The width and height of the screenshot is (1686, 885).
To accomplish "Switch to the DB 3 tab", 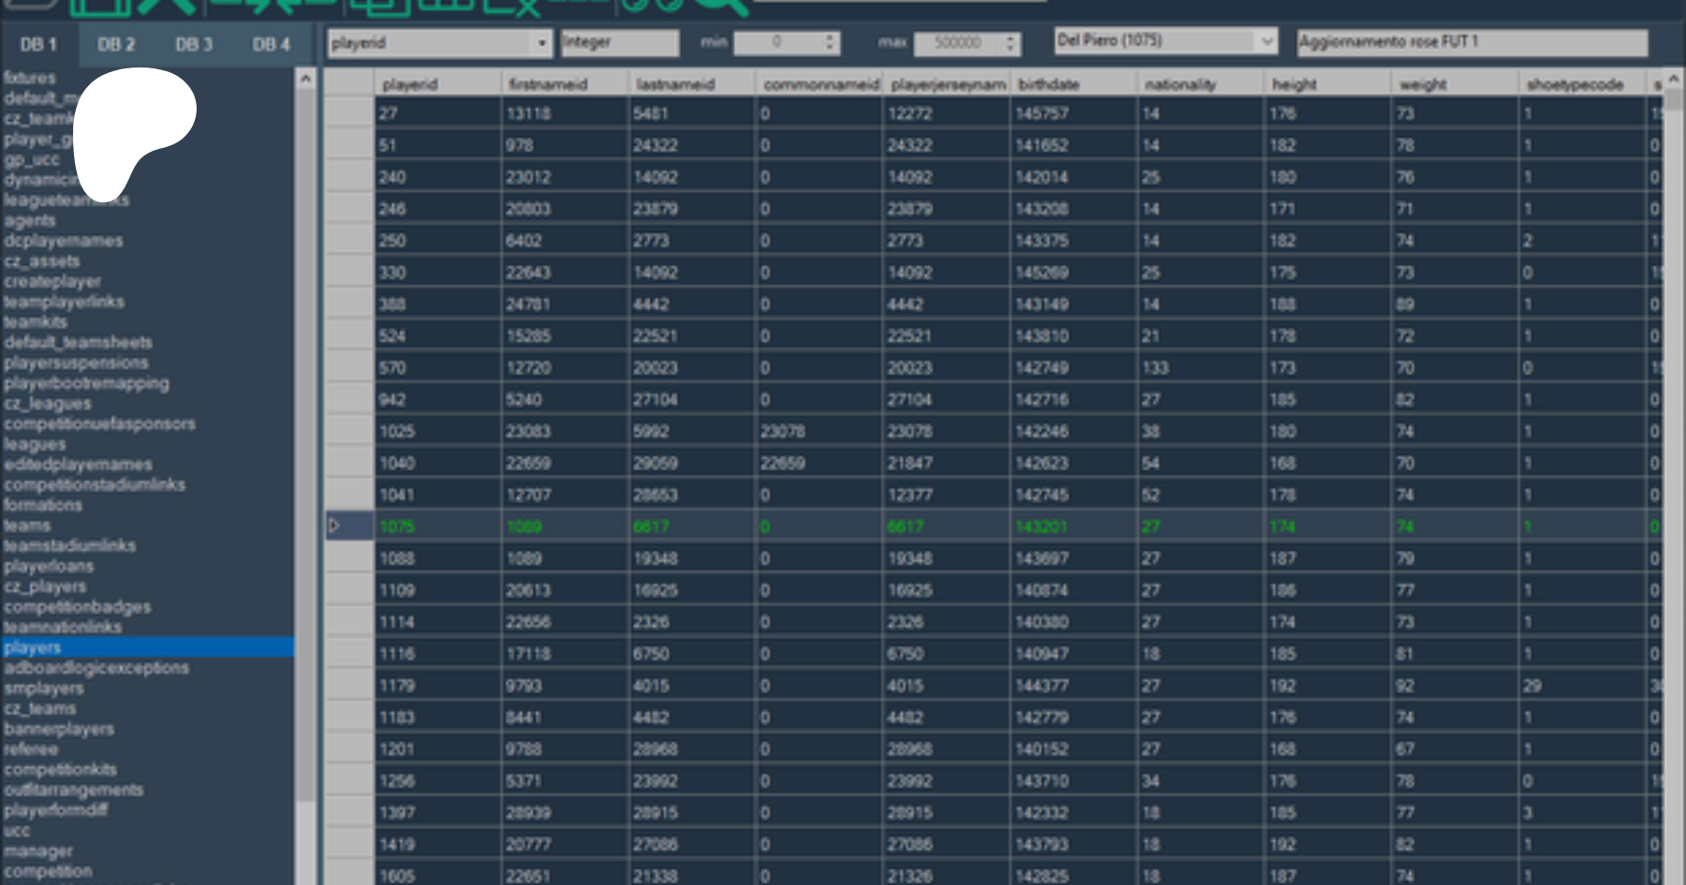I will click(x=194, y=44).
